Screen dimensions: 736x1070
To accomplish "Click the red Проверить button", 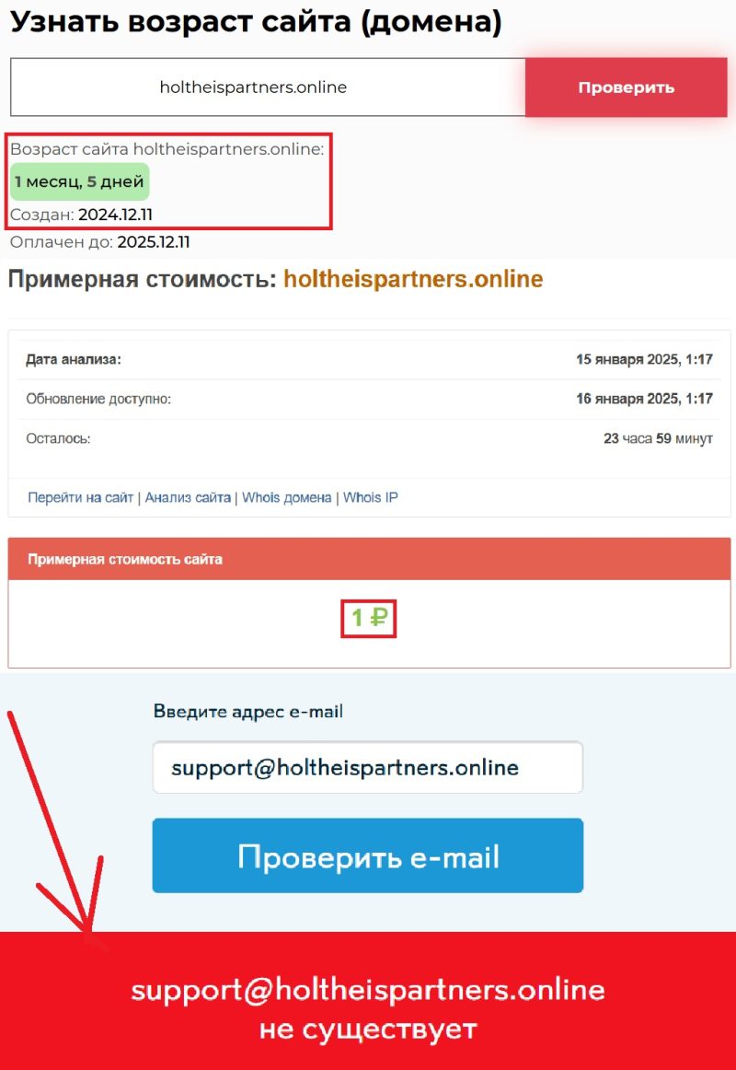I will [626, 87].
